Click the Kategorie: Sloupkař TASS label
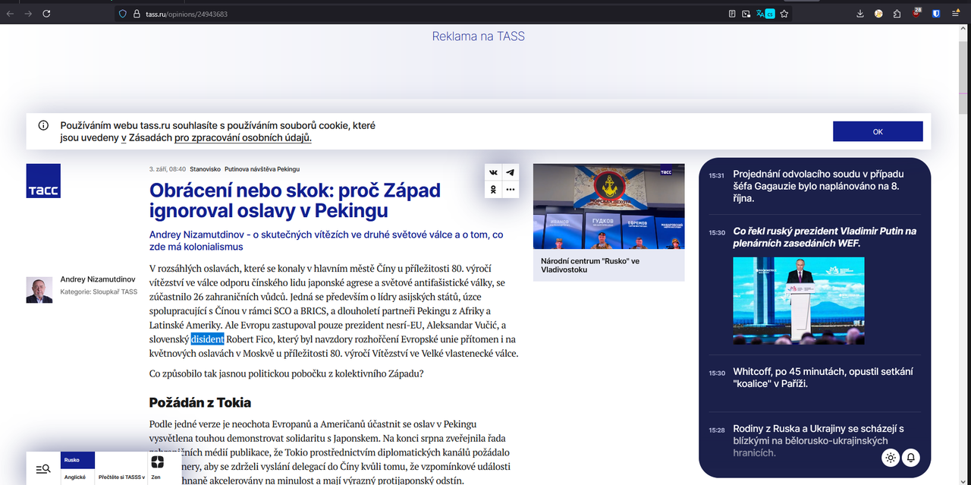The width and height of the screenshot is (971, 485). pos(99,291)
